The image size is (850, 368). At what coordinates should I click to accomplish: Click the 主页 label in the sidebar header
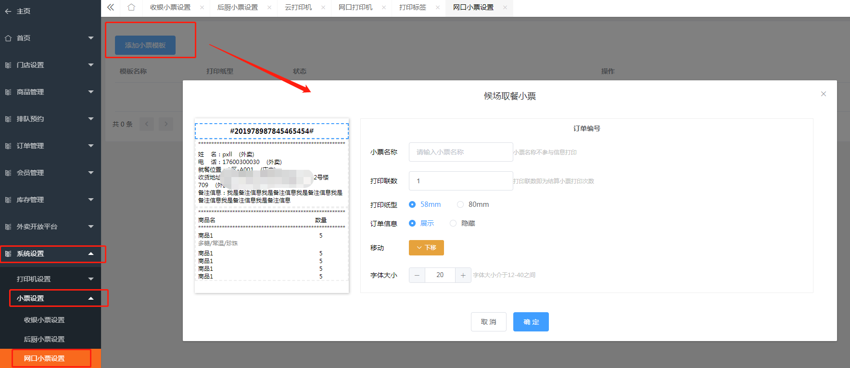(24, 11)
